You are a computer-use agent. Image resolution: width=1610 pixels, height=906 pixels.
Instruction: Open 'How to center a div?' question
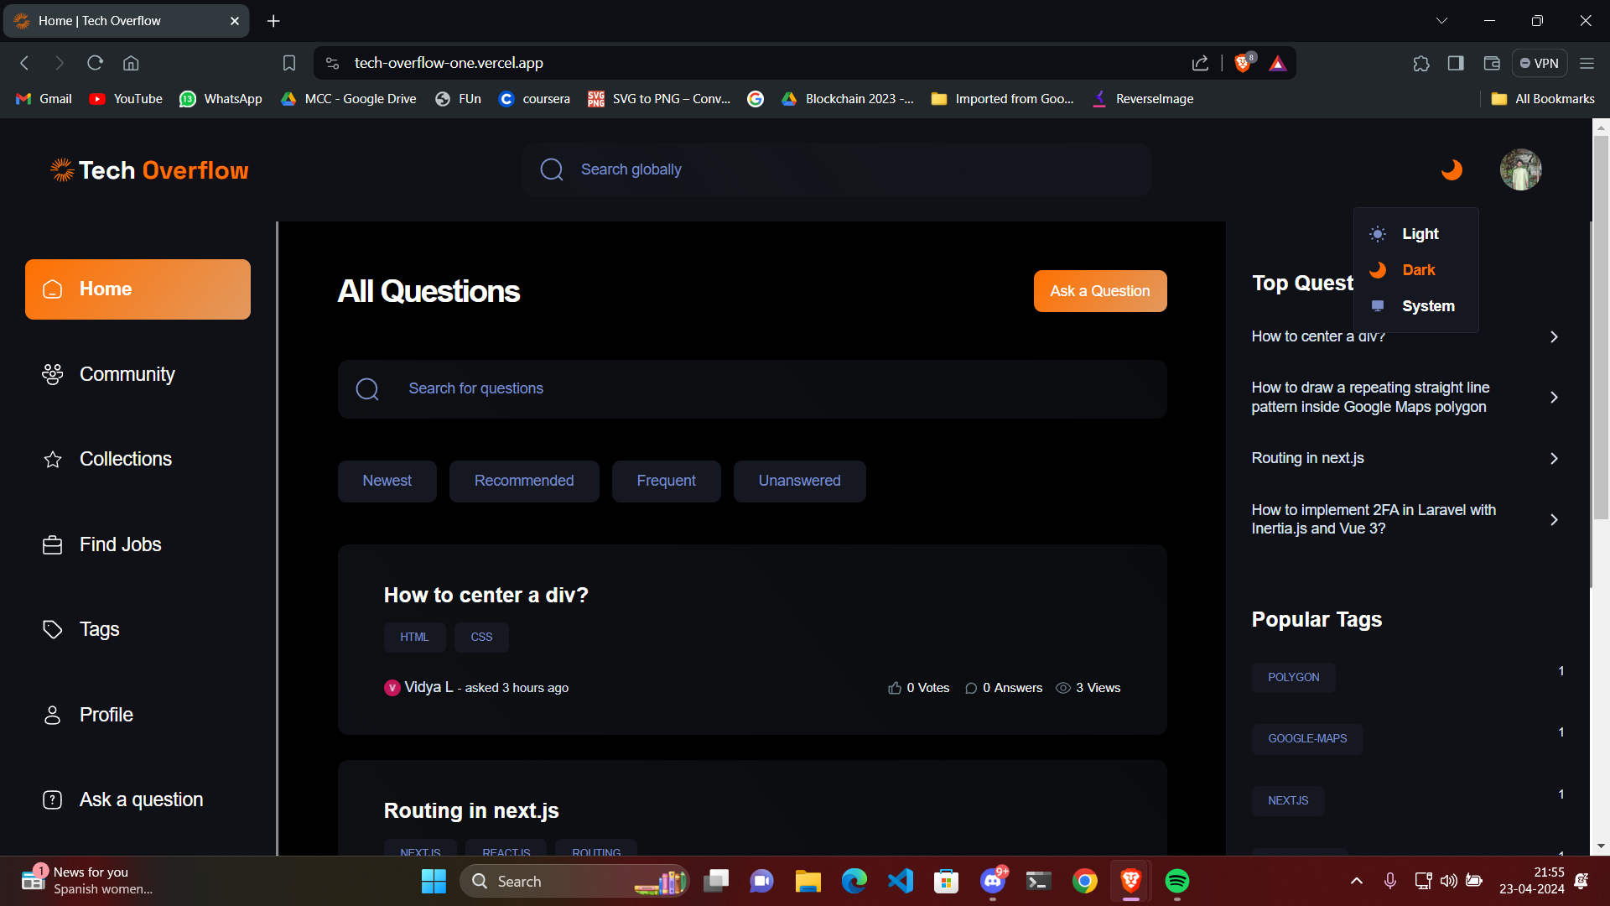click(486, 595)
